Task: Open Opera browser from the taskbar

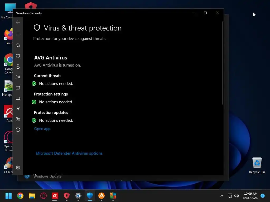Action: pyautogui.click(x=44, y=196)
